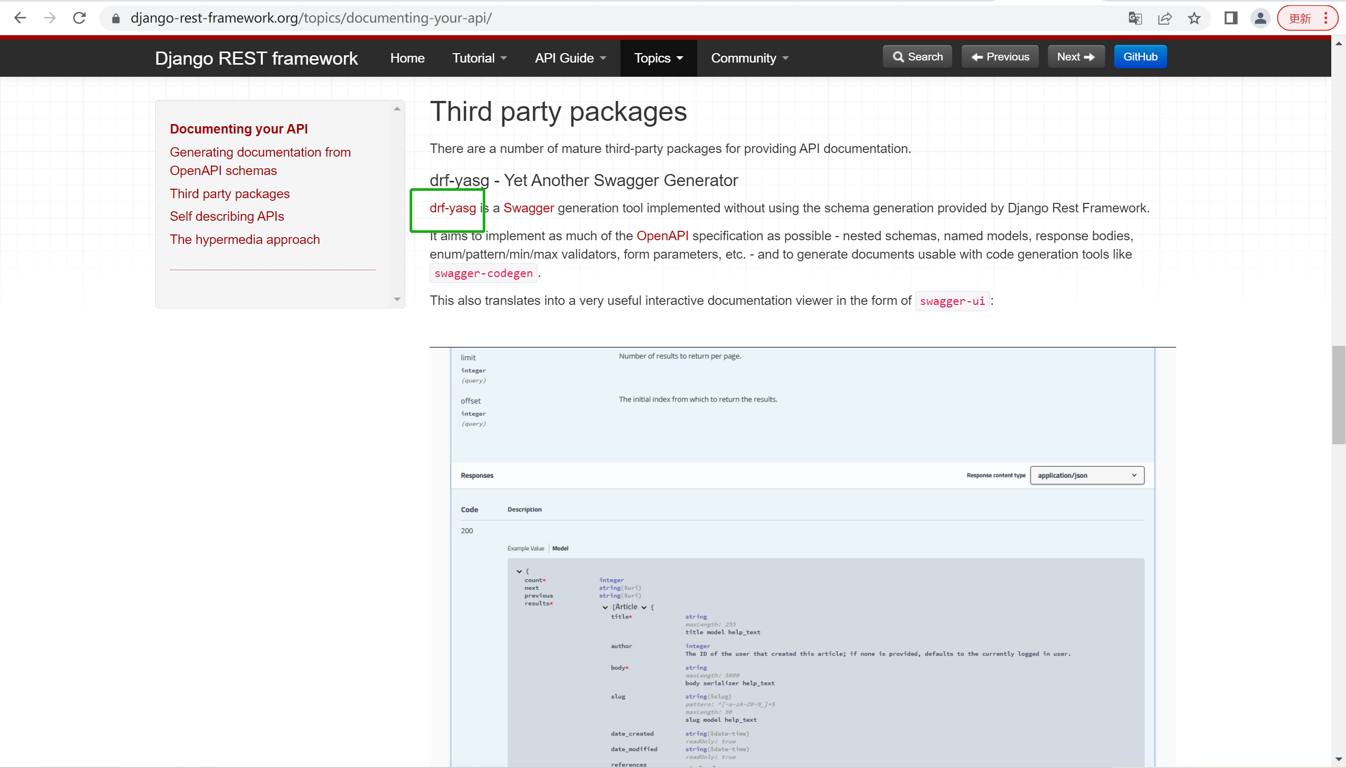The height and width of the screenshot is (768, 1346).
Task: Click sidebar scroll up arrow
Action: click(397, 109)
